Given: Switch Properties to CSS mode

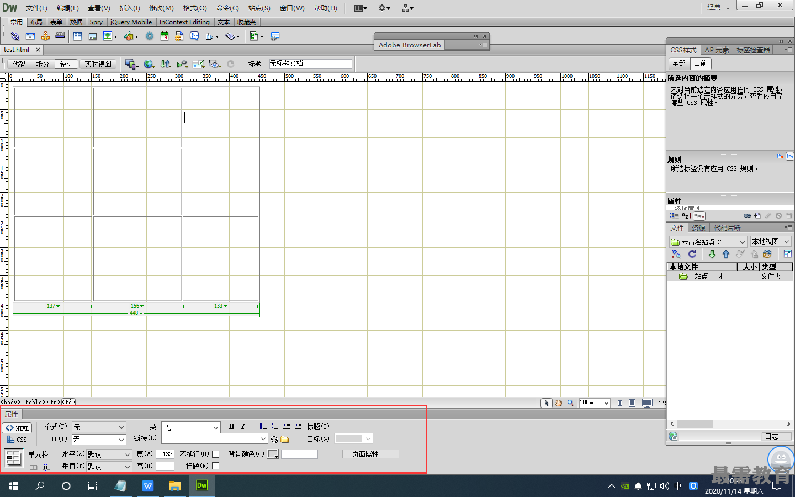Looking at the screenshot, I should (x=18, y=440).
